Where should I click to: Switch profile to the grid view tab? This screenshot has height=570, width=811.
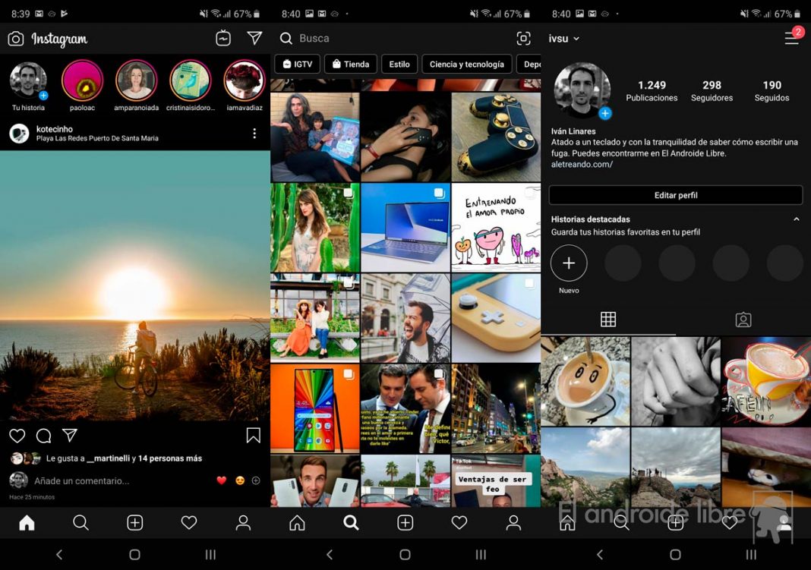click(x=608, y=320)
